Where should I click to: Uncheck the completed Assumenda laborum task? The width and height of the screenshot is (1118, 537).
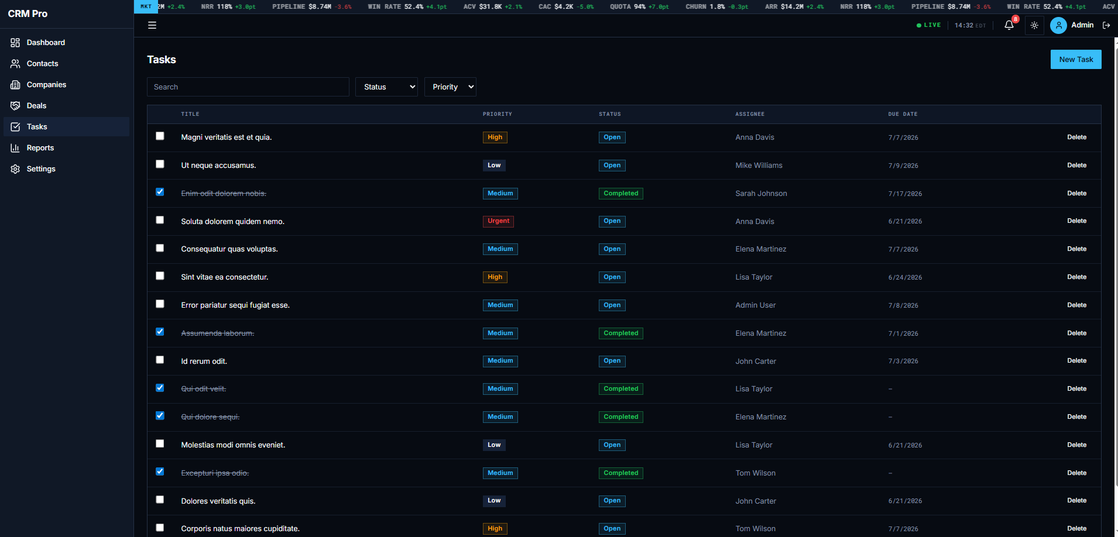tap(160, 332)
